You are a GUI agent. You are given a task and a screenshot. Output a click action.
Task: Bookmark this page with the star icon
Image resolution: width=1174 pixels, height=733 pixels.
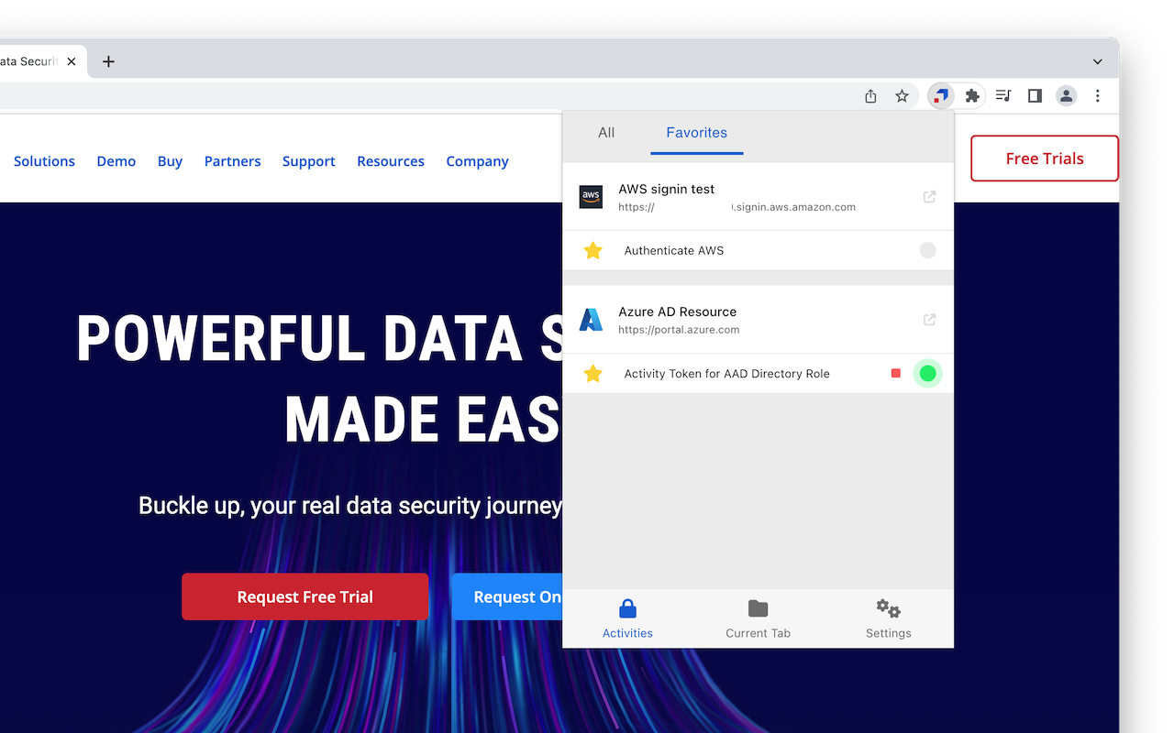click(903, 95)
